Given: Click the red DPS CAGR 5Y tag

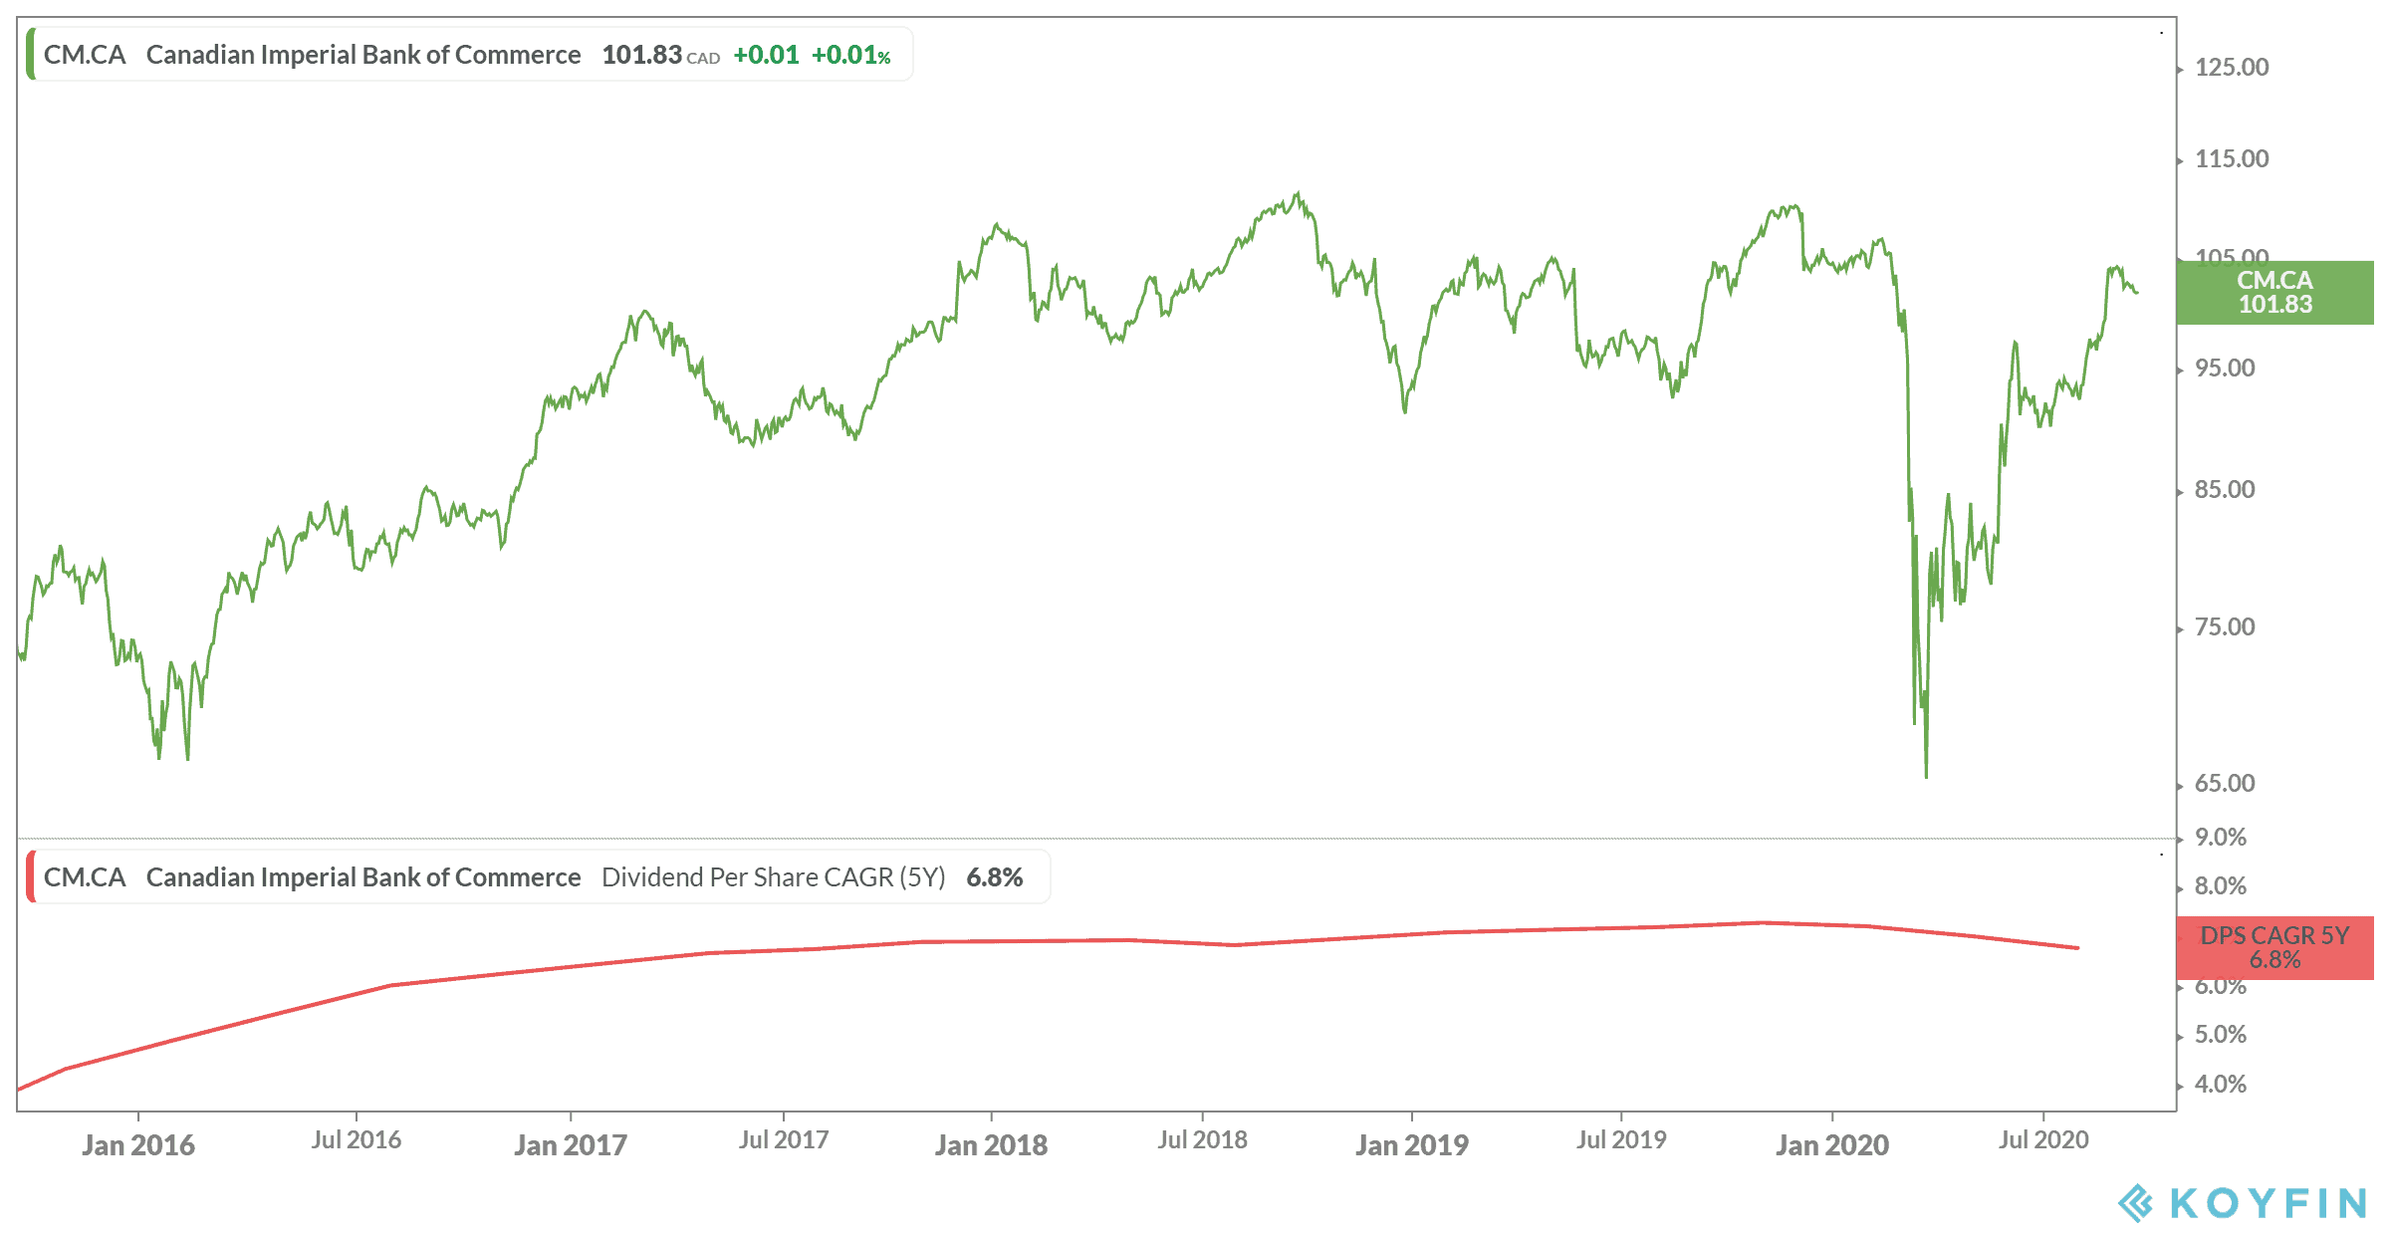Looking at the screenshot, I should 2274,947.
